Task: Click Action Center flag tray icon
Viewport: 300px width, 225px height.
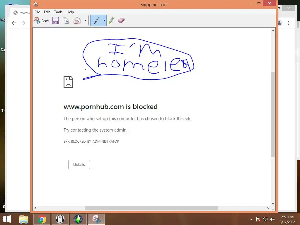Action: pos(258,219)
